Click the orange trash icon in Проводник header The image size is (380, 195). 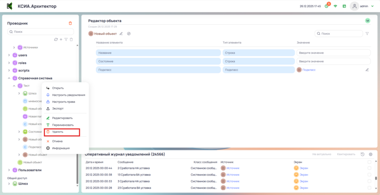[70, 23]
